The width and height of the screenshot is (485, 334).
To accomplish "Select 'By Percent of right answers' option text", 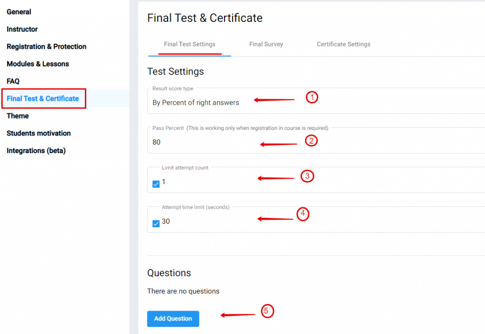I will tap(196, 103).
